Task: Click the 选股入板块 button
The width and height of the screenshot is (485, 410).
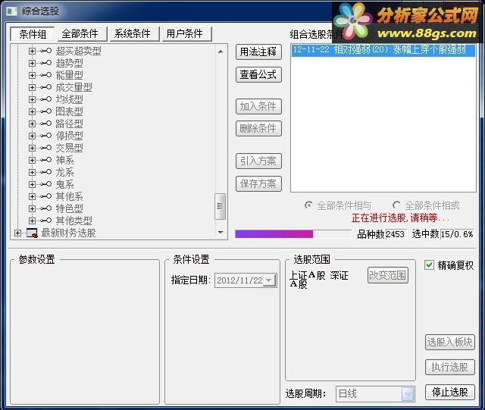Action: click(449, 343)
